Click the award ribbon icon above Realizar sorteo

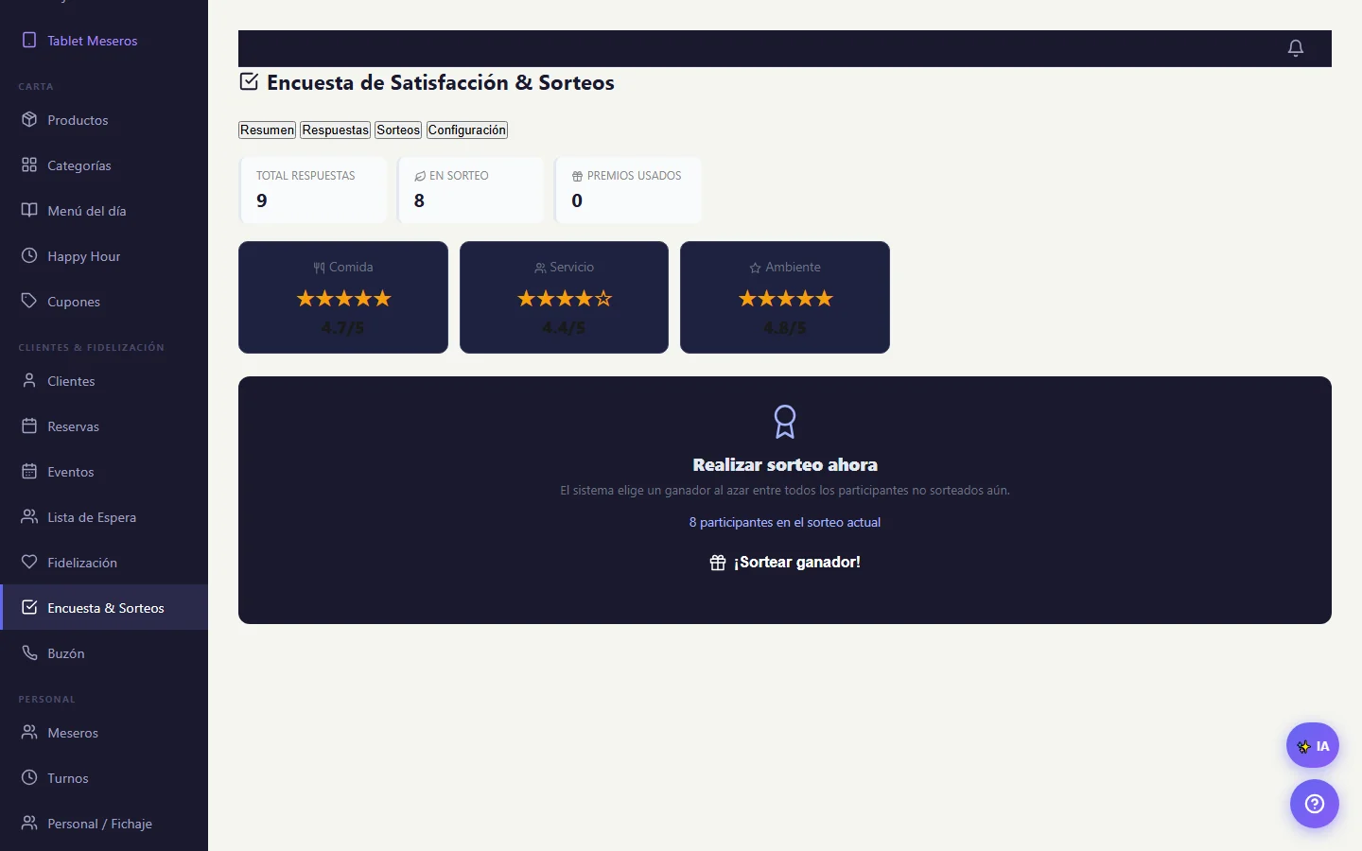pyautogui.click(x=785, y=422)
